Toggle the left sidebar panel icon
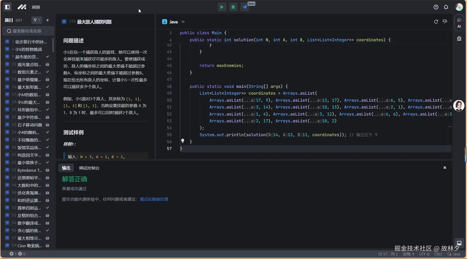This screenshot has width=467, height=259. (x=8, y=7)
